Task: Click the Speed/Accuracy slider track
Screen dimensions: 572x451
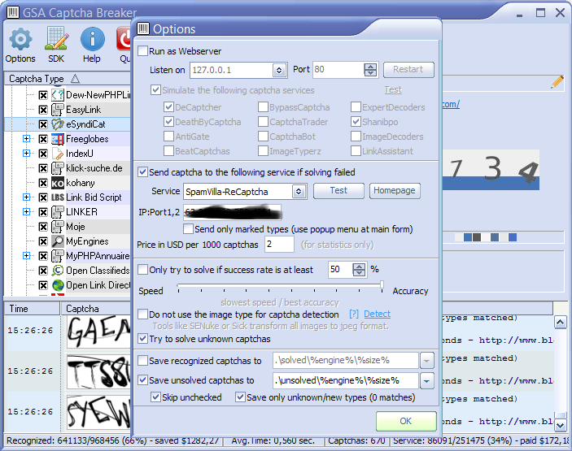Action: pyautogui.click(x=280, y=285)
